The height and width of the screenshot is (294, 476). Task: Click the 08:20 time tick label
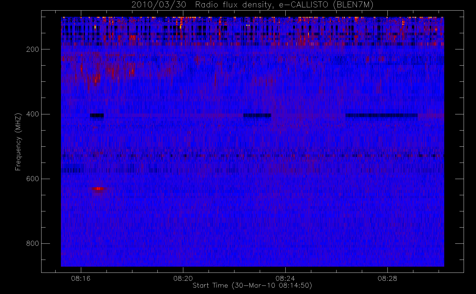point(183,278)
